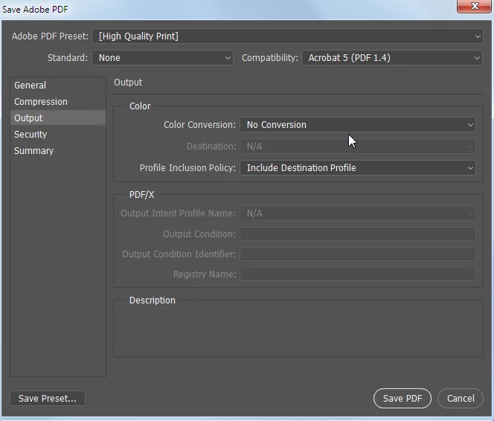The height and width of the screenshot is (421, 494).
Task: Click the PDF/X group heading
Action: click(x=142, y=195)
